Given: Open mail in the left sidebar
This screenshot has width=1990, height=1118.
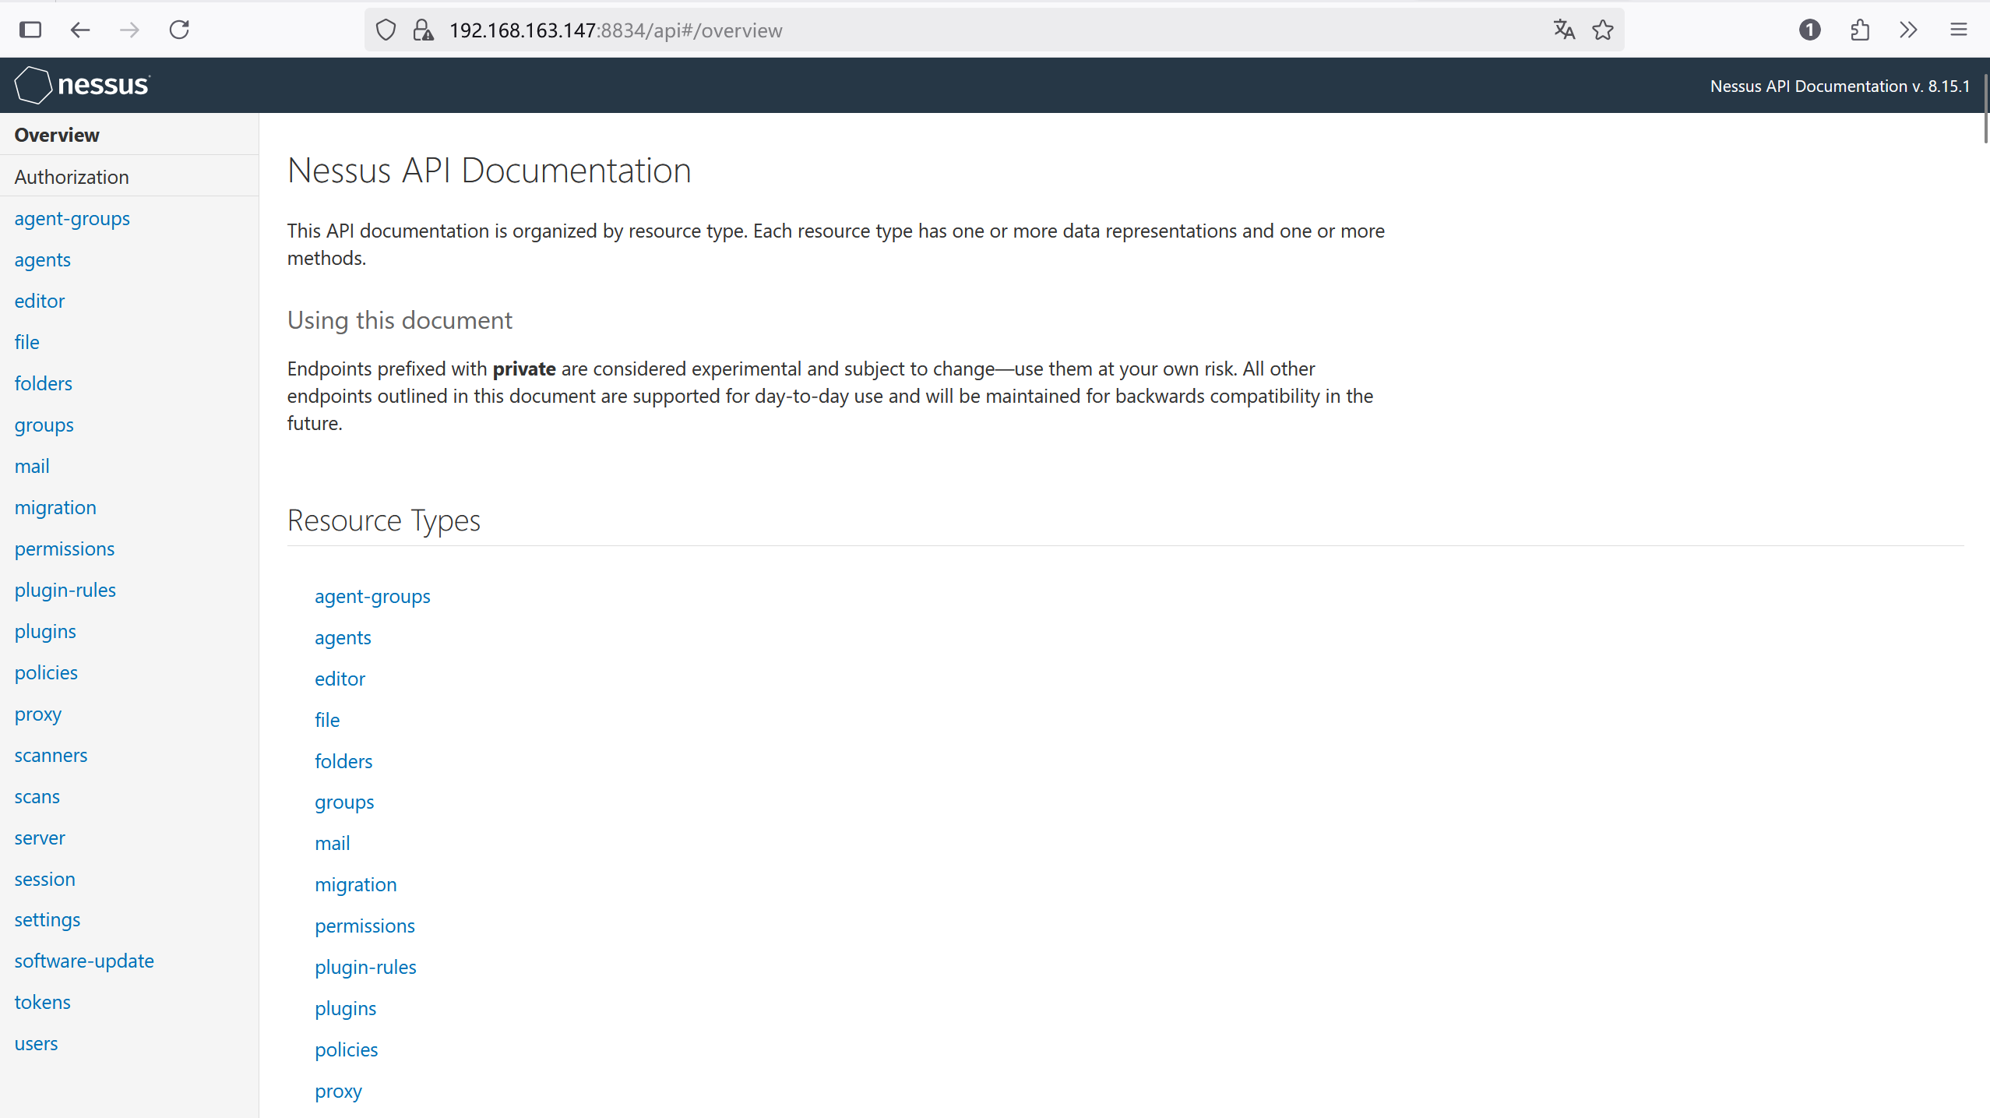Looking at the screenshot, I should 32,467.
